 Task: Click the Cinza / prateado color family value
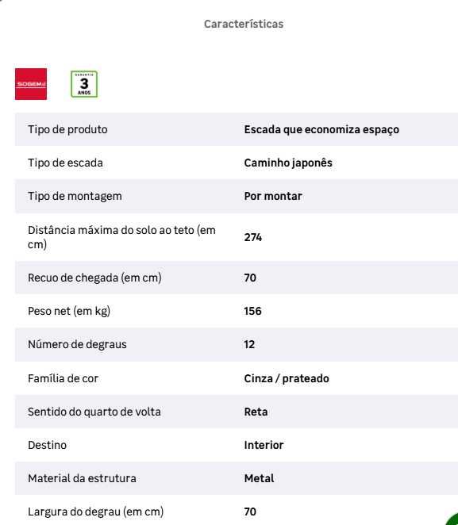(x=287, y=379)
